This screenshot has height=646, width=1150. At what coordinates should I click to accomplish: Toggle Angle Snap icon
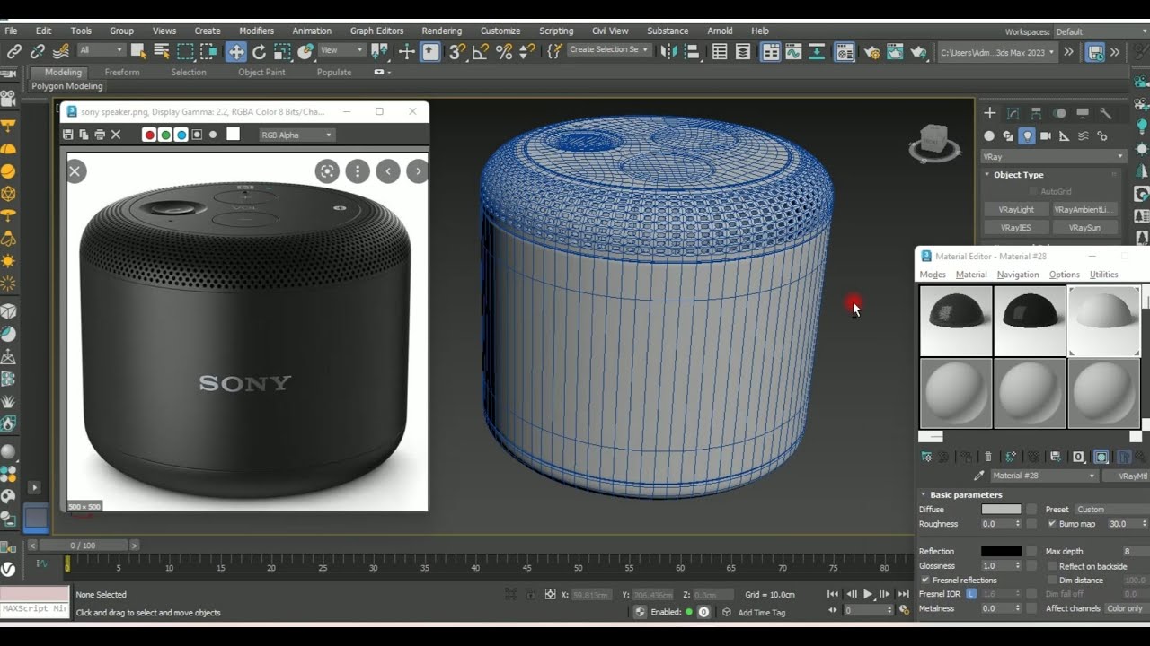(481, 51)
